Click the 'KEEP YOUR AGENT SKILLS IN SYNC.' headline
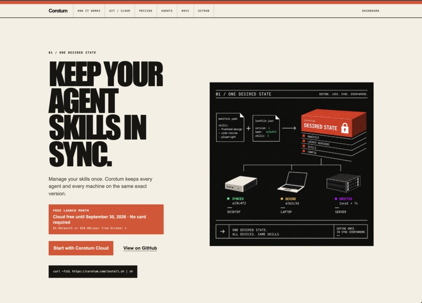 point(105,113)
